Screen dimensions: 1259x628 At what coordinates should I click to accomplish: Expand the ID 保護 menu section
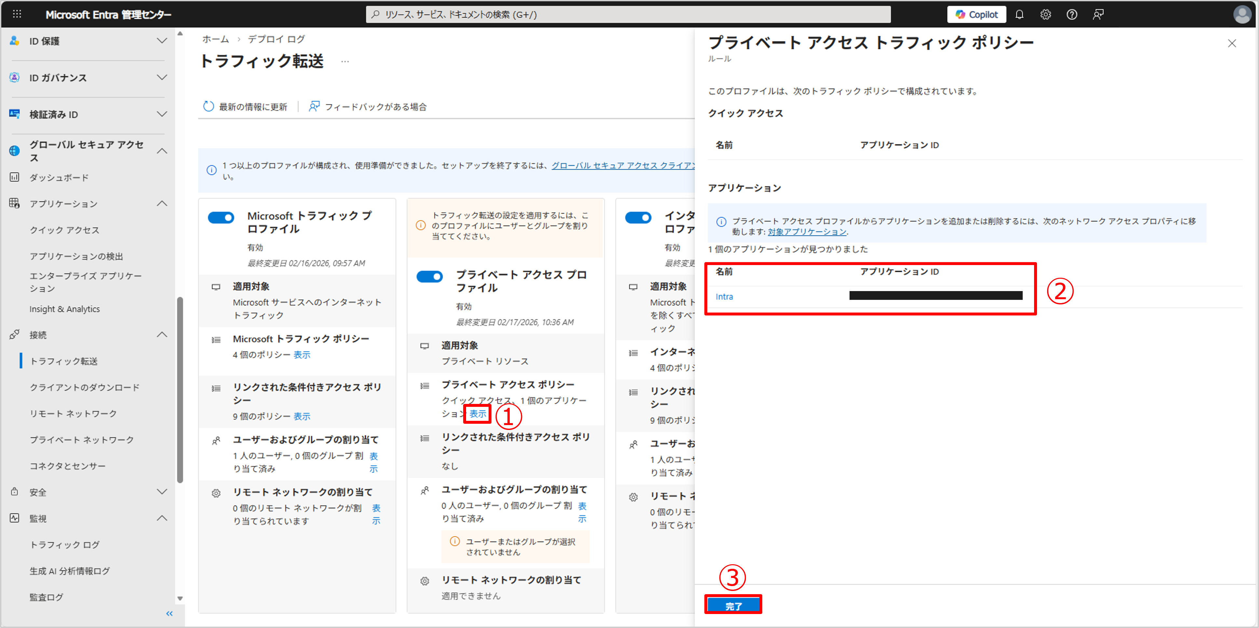pos(162,41)
